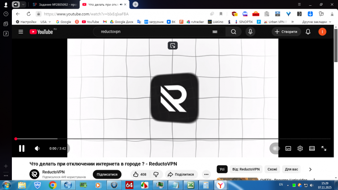
Task: Select the Від: ReductoVPN chip
Action: (x=246, y=169)
